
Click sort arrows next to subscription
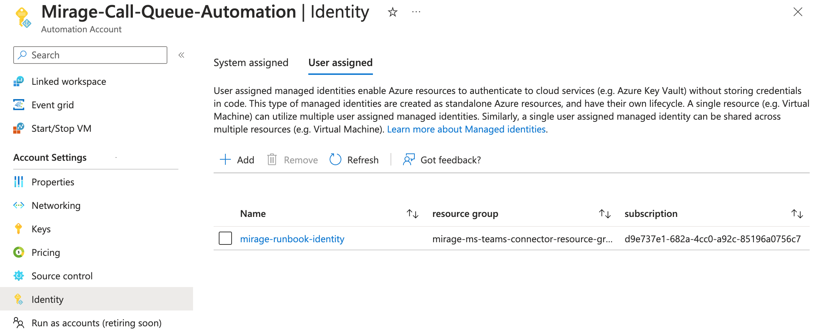pos(797,214)
